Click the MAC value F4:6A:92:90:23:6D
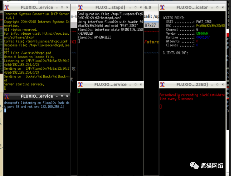This screenshot has width=231, height=176. (210, 26)
